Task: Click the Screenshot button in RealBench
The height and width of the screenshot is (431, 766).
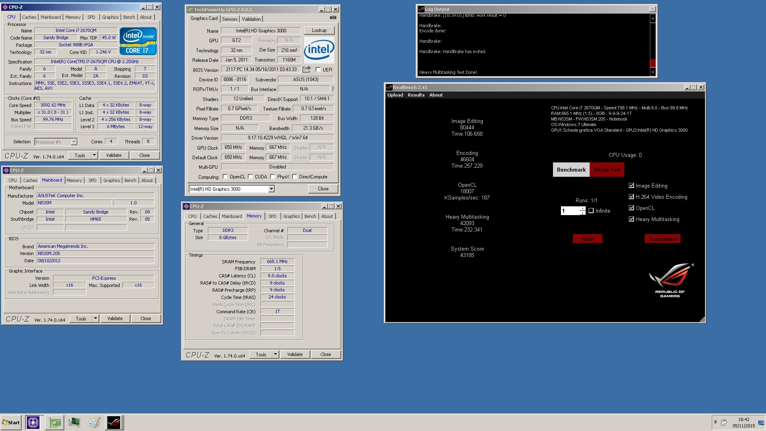Action: point(663,239)
